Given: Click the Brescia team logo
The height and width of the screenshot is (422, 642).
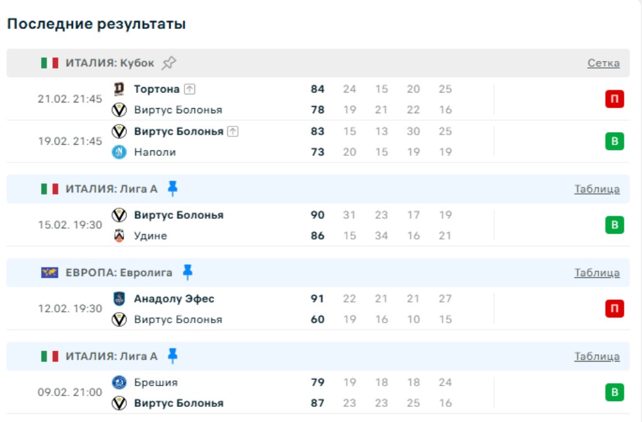Looking at the screenshot, I should 119,382.
